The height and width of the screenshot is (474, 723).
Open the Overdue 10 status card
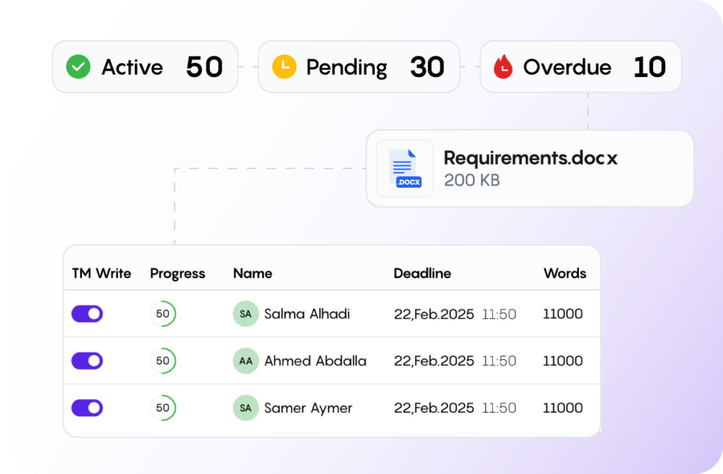(580, 67)
